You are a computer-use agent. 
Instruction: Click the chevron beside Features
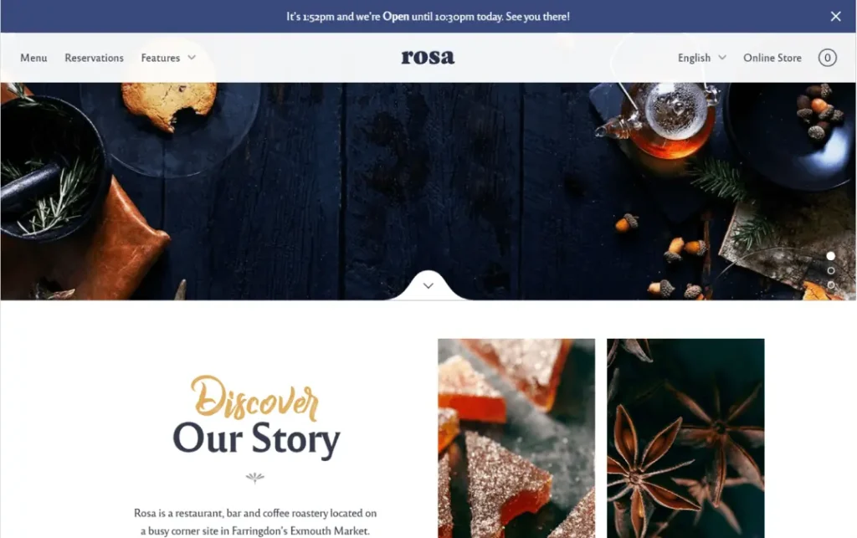[x=192, y=58]
